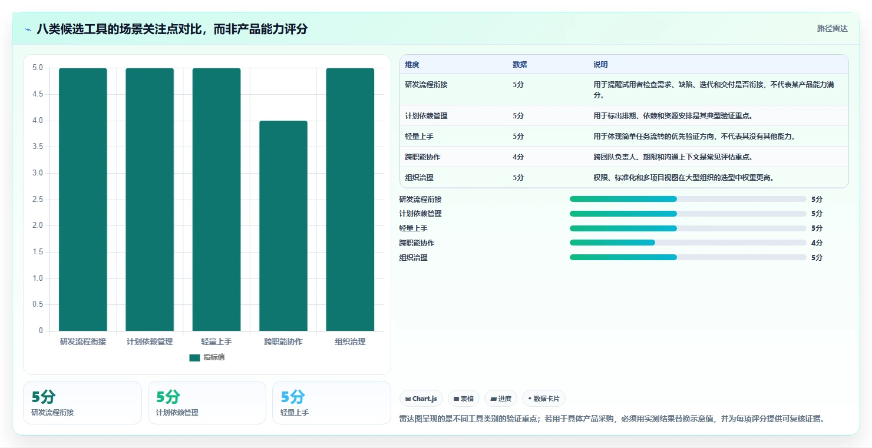The image size is (872, 448).
Task: Select the 研发流程衔接 table row cell
Action: coord(426,85)
